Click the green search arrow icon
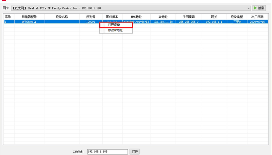 click(x=255, y=8)
